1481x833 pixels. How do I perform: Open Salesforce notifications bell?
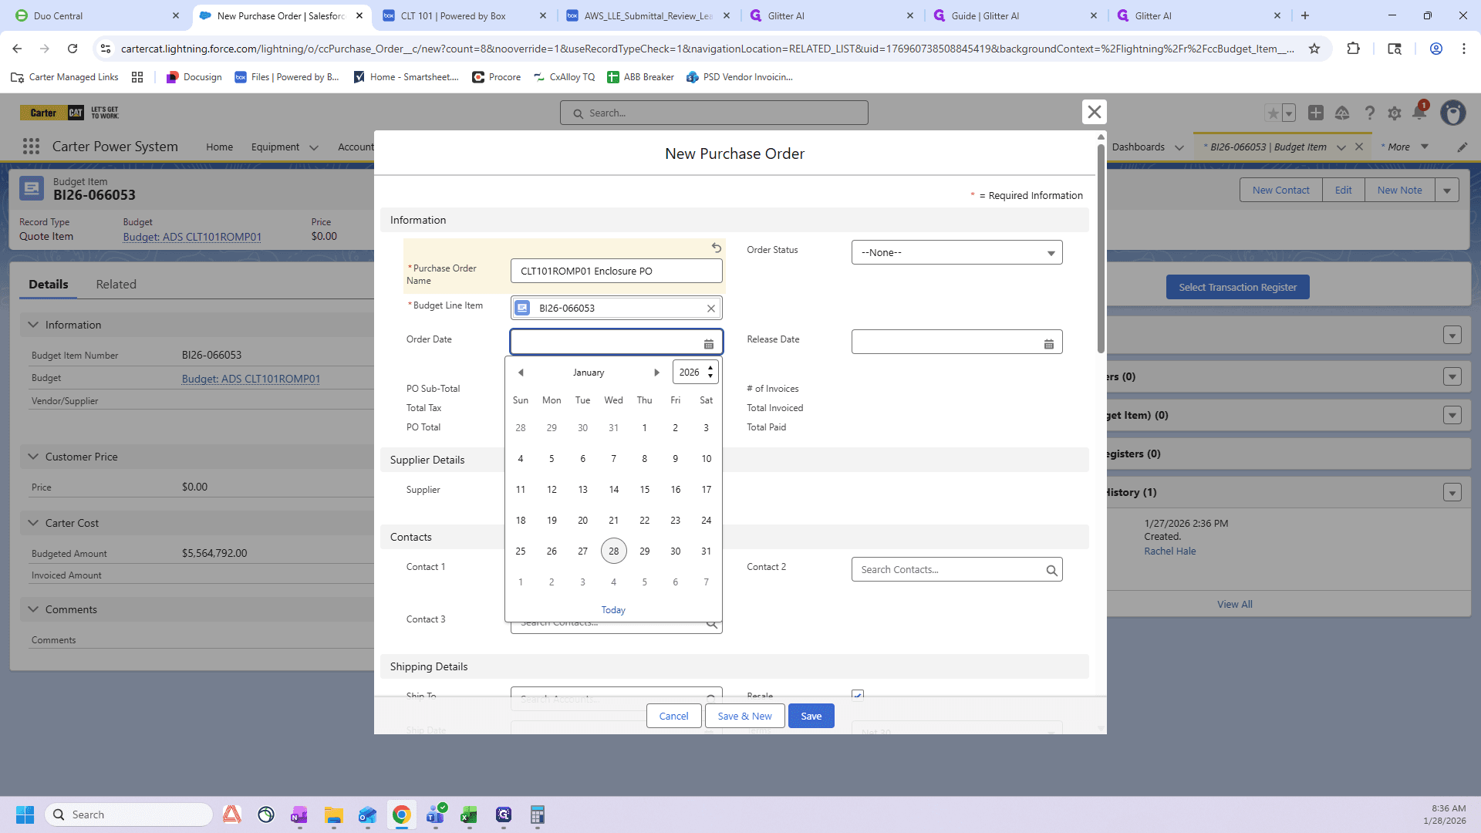[x=1419, y=113]
